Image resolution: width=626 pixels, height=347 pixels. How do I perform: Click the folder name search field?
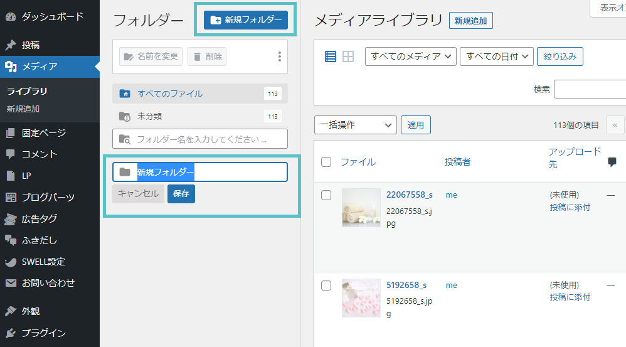(201, 139)
